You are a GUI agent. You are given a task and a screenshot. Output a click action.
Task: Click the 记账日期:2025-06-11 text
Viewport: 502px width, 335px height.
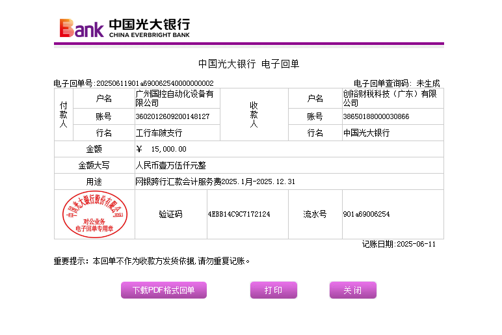399,244
